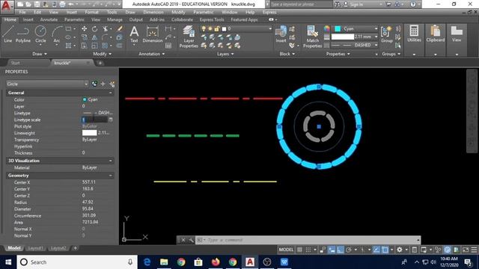Open the lineweight dropdown showing 2.11 mm

coord(355,37)
